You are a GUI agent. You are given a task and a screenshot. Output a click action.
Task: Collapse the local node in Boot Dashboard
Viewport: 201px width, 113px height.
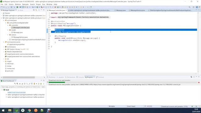click(2, 90)
